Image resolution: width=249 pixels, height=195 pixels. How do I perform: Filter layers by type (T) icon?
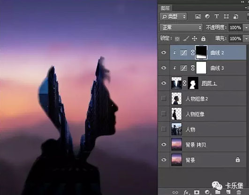coord(217,16)
